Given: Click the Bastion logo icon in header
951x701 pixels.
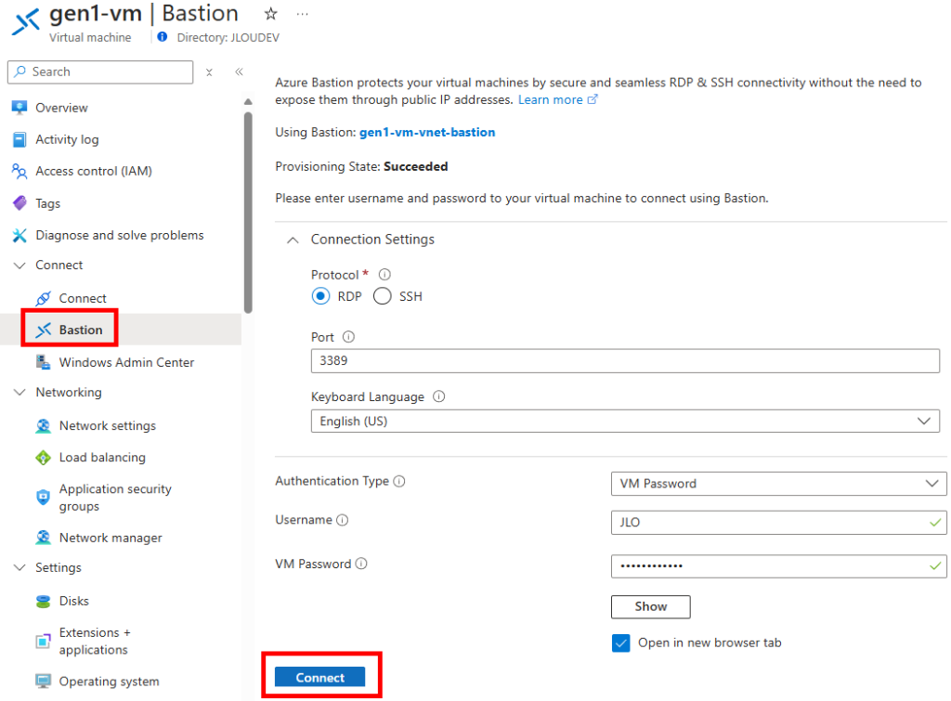Looking at the screenshot, I should pos(26,22).
